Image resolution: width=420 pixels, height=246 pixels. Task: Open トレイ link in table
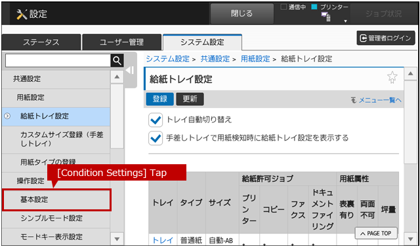click(163, 240)
